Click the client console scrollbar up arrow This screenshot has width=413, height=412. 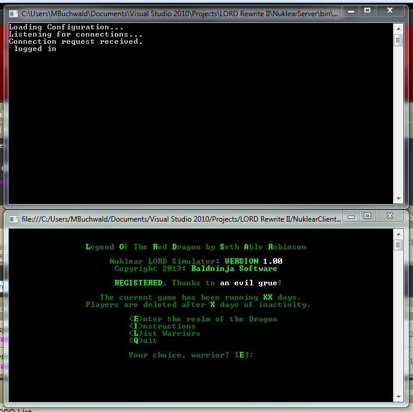click(398, 234)
